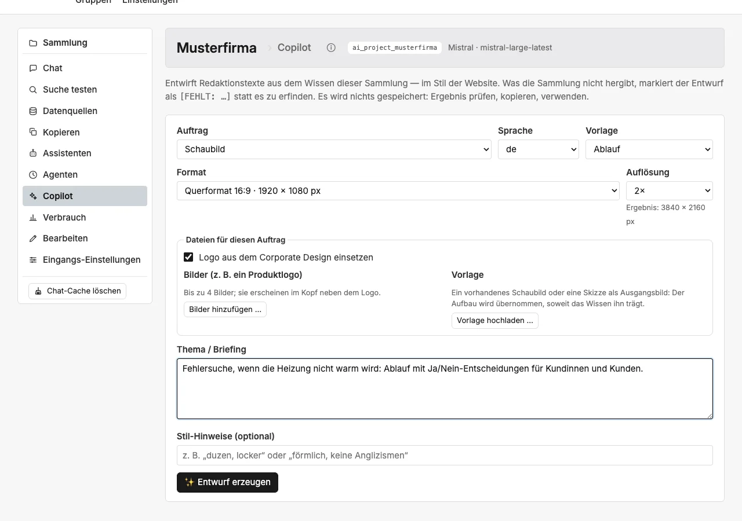Click the chat bubble icon
The image size is (742, 521).
(x=33, y=68)
